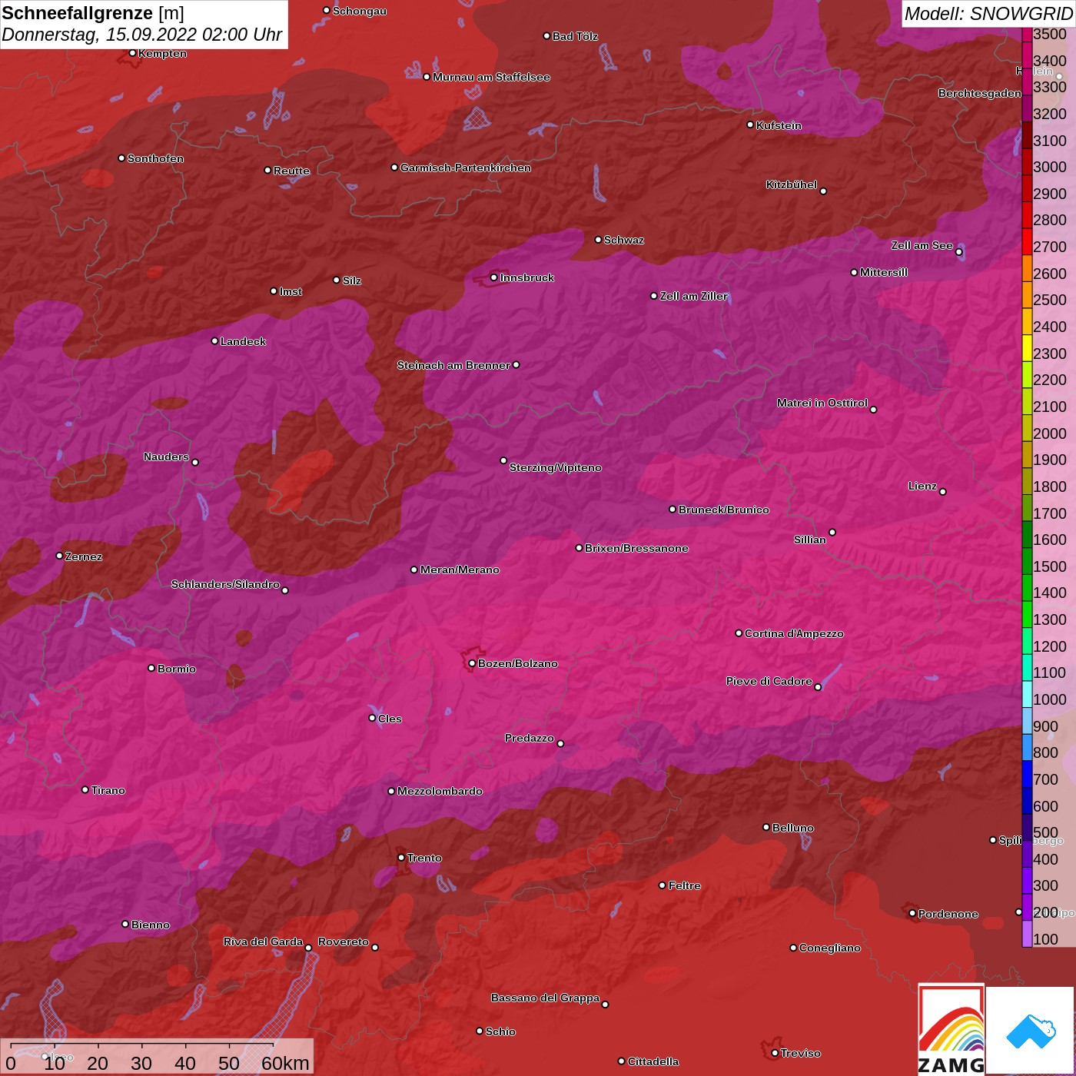Screen dimensions: 1076x1076
Task: Click the Zernez label
Action: click(x=84, y=556)
